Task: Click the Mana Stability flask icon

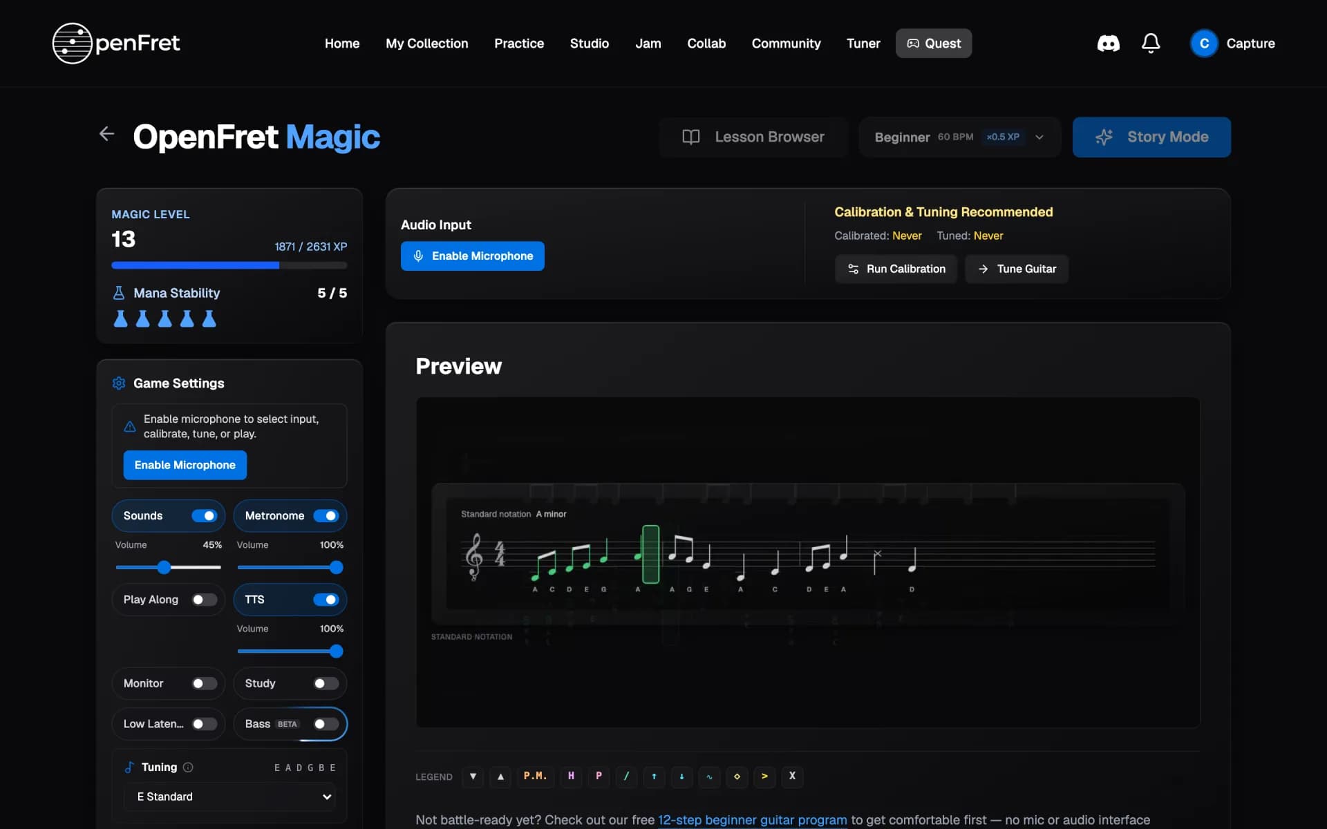Action: coord(119,293)
